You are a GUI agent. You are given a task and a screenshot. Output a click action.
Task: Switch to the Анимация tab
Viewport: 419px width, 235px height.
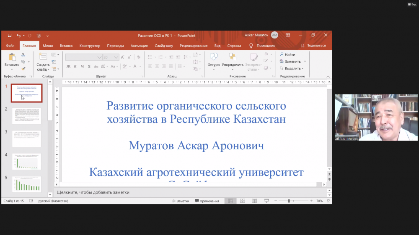coord(139,46)
